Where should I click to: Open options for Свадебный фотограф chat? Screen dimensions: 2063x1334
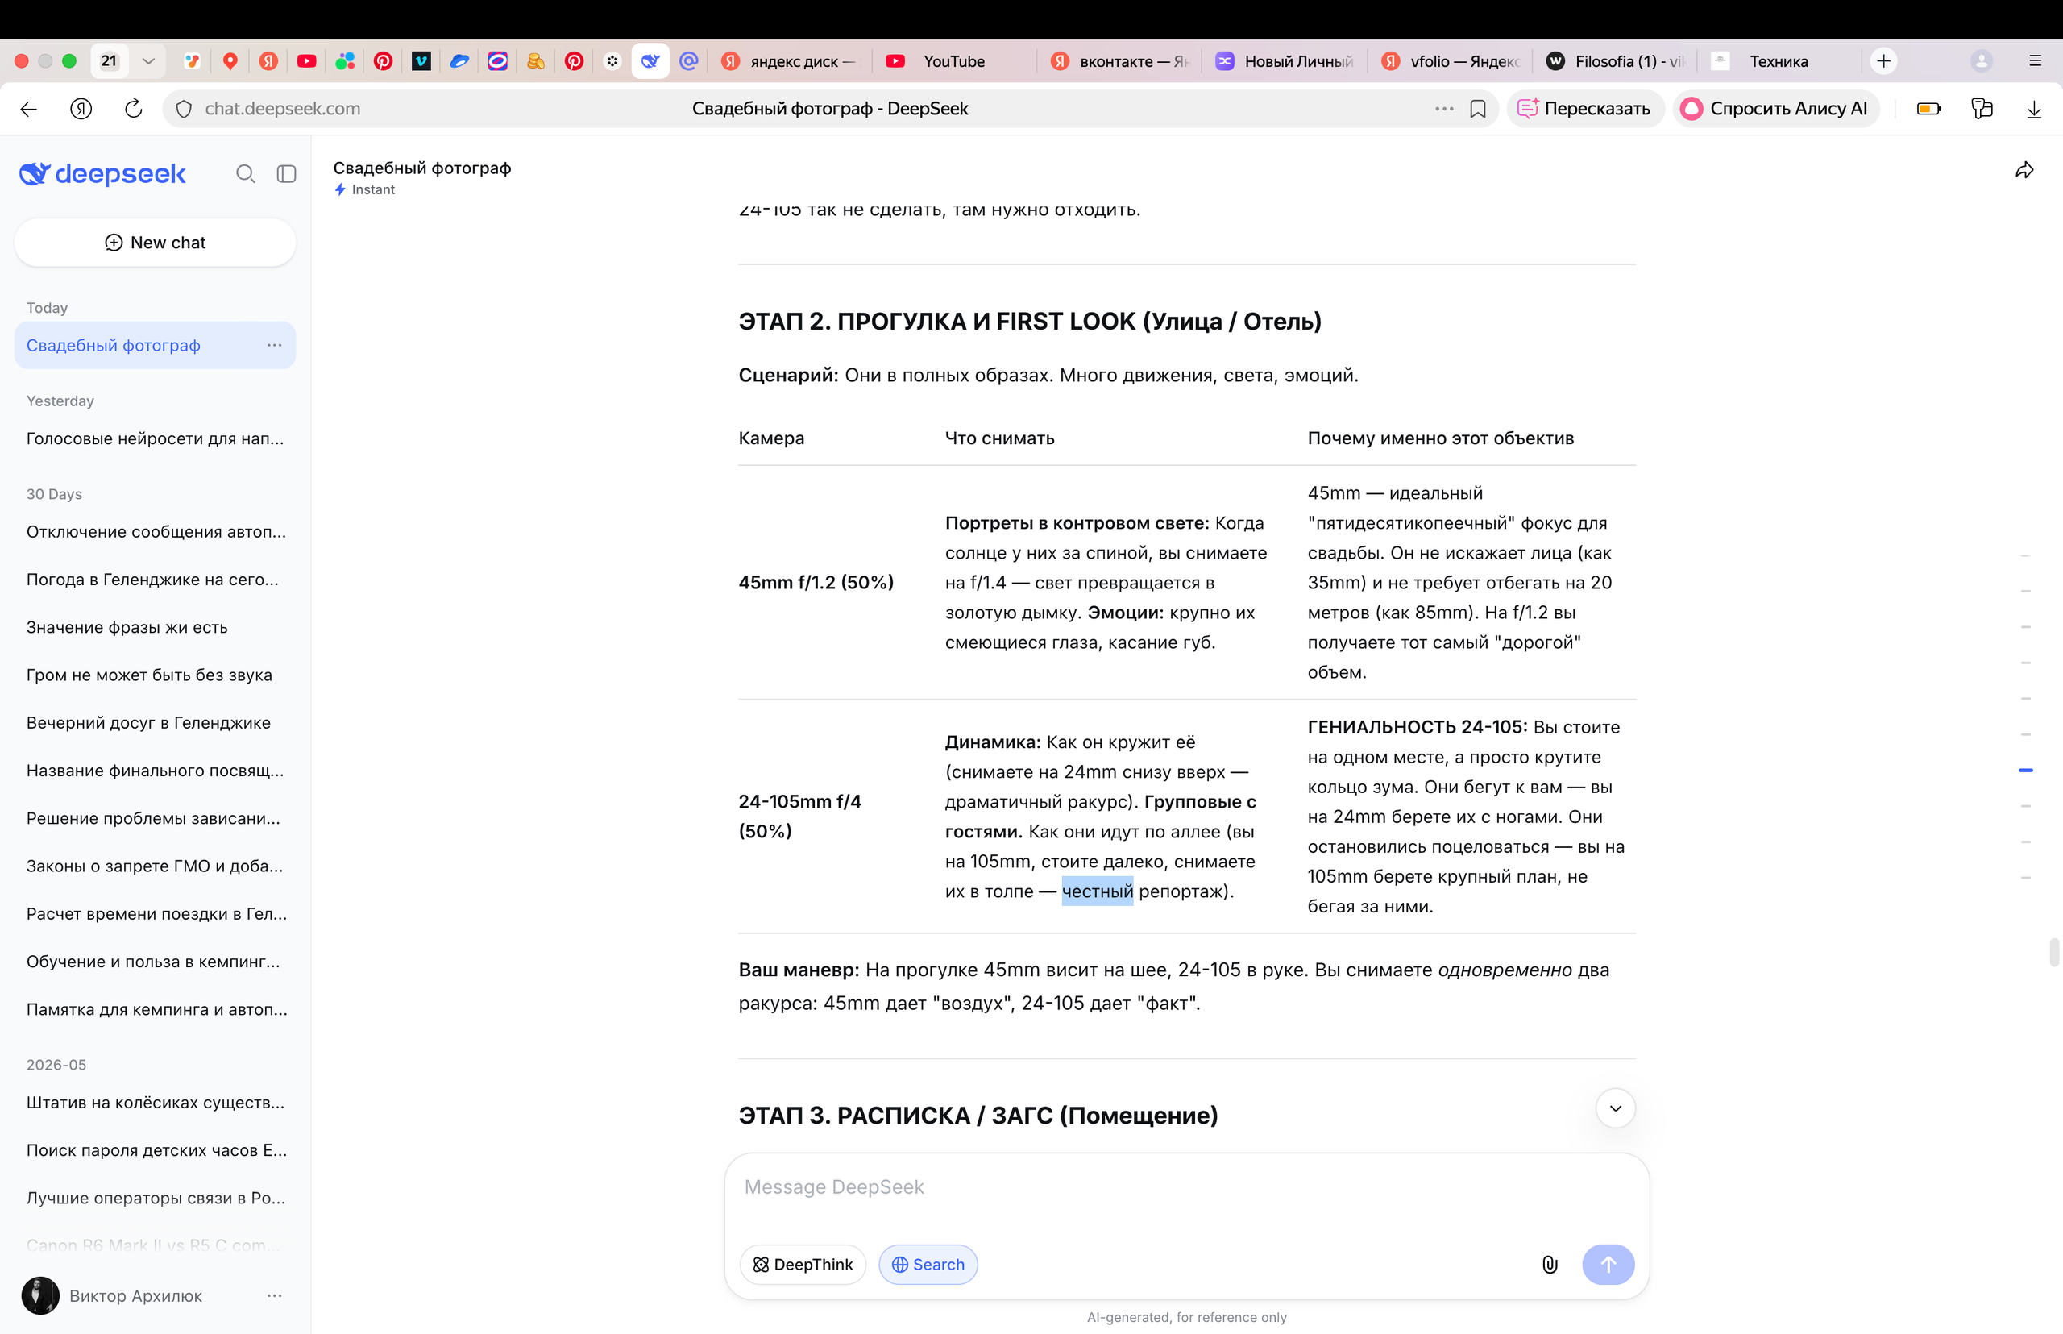click(275, 346)
